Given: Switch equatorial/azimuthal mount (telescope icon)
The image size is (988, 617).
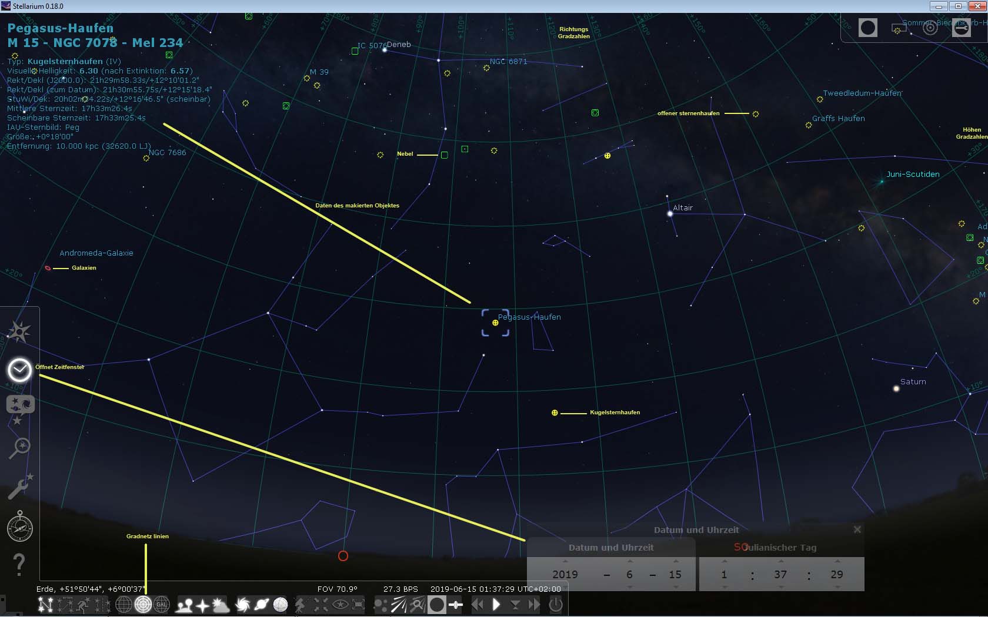Looking at the screenshot, I should [x=301, y=604].
